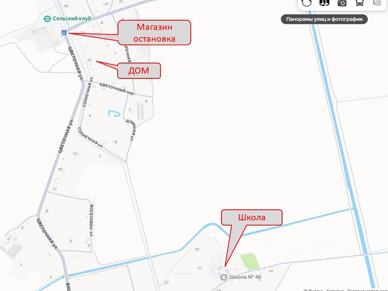Click the camera photos icon
Viewport: 388px width, 291px height.
342,3
